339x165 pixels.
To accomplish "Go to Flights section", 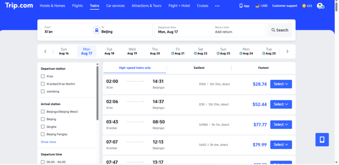I will pyautogui.click(x=77, y=6).
